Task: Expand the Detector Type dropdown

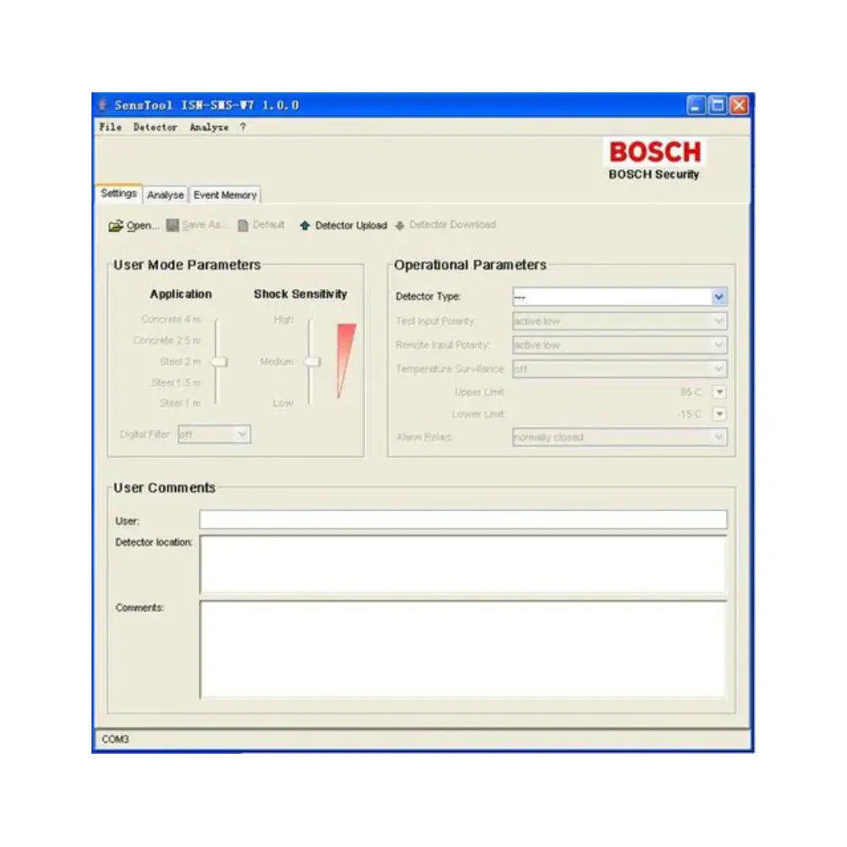Action: coord(718,296)
